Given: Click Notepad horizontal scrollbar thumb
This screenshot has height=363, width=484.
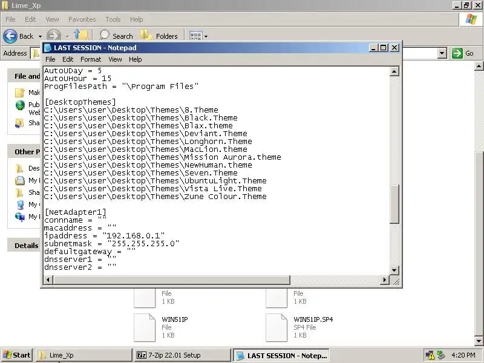Looking at the screenshot, I should (x=171, y=280).
